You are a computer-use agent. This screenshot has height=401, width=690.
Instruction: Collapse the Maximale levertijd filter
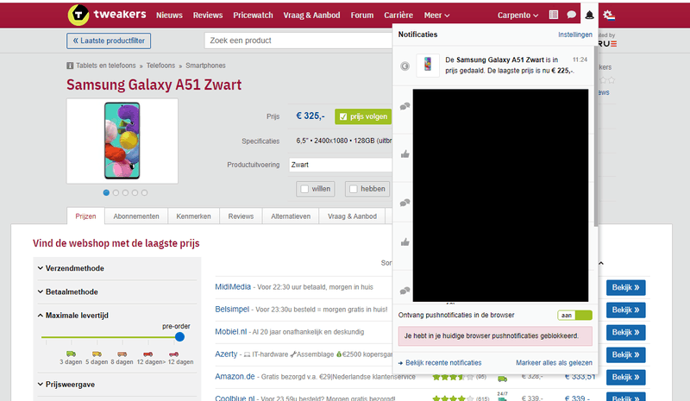(72, 315)
